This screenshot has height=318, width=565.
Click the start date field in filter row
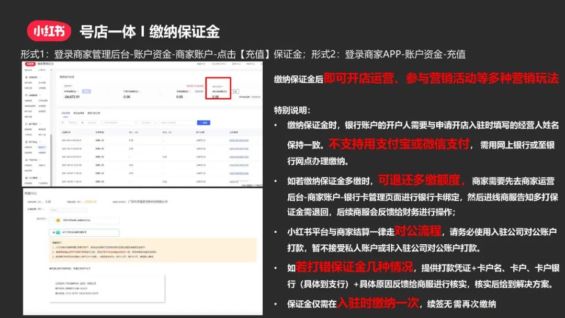[72, 123]
